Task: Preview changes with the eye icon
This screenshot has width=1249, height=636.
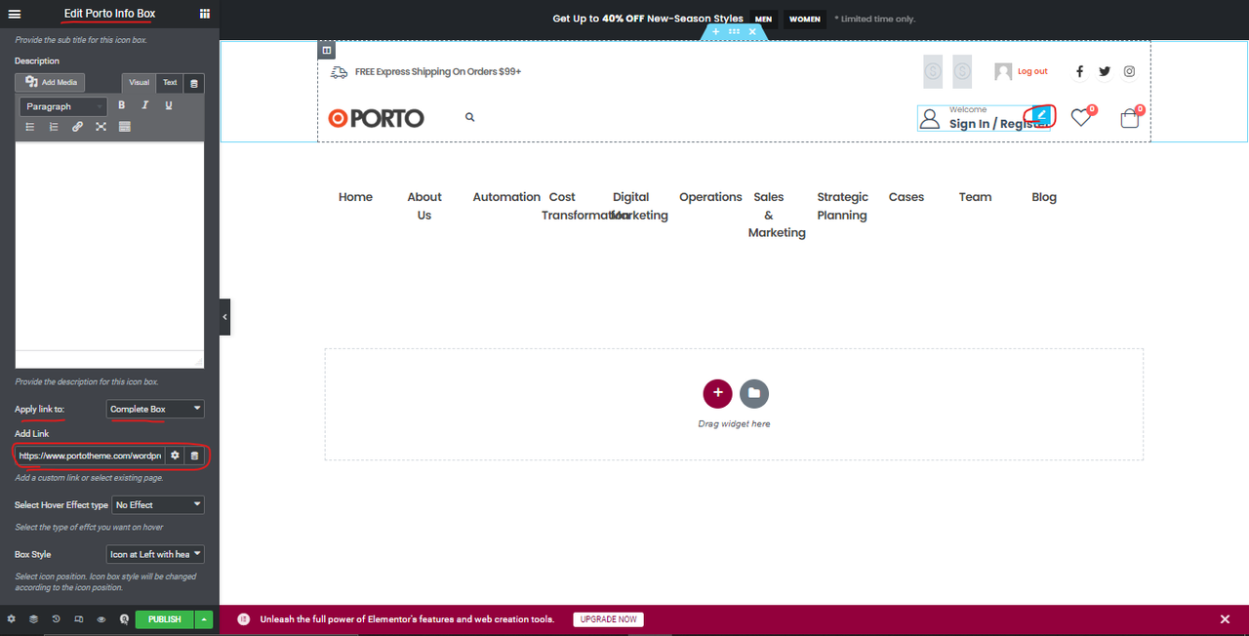Action: tap(101, 619)
